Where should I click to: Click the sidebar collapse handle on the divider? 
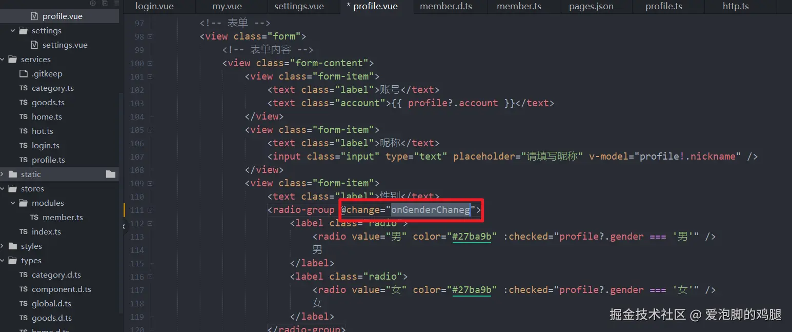tap(123, 226)
